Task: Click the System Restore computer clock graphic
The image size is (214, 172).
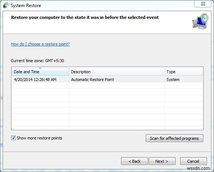Action: (x=200, y=21)
